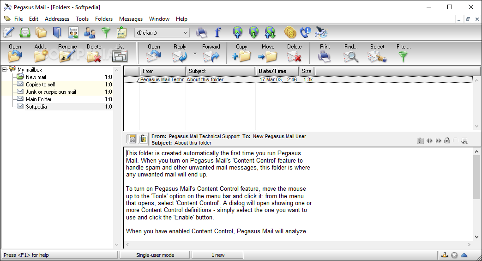Select the 'About this folder' message row
The height and width of the screenshot is (261, 482).
(298, 79)
